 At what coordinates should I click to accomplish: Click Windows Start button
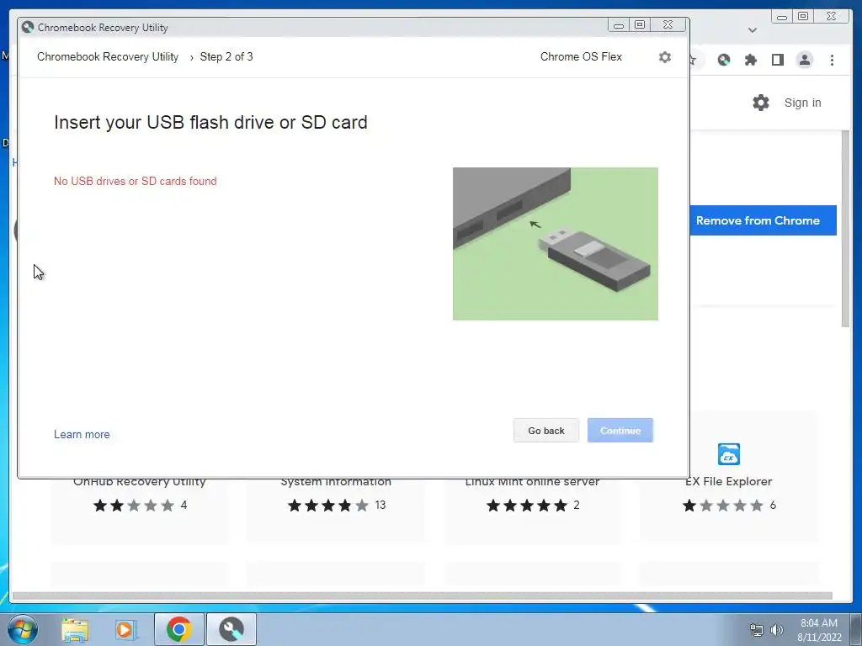pyautogui.click(x=23, y=629)
